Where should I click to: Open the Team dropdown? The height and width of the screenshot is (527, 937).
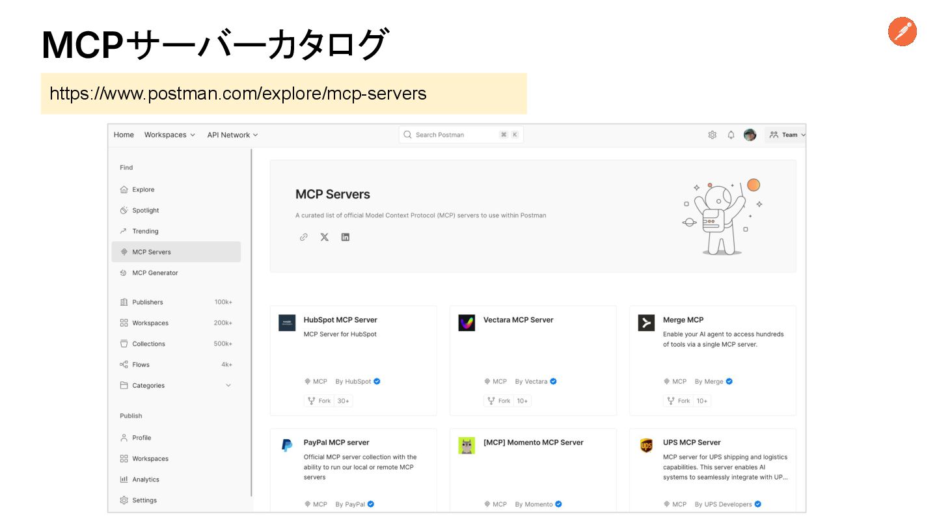click(x=786, y=135)
